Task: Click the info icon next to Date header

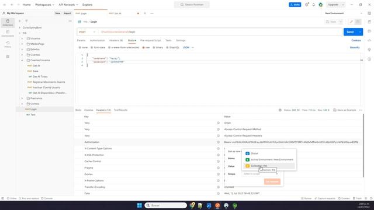Action: point(218,193)
